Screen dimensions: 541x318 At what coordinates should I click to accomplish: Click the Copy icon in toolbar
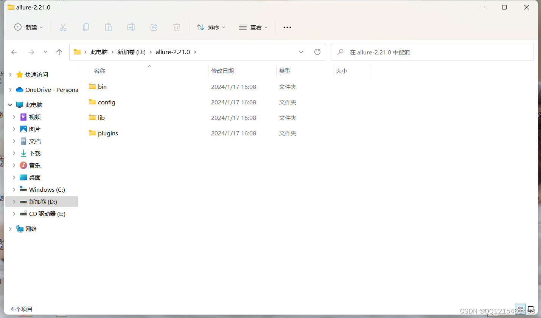[x=86, y=27]
